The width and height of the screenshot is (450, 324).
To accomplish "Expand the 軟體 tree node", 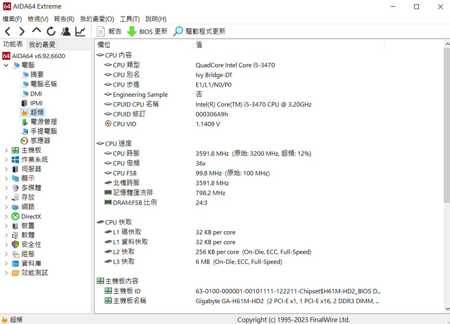I will (x=6, y=235).
